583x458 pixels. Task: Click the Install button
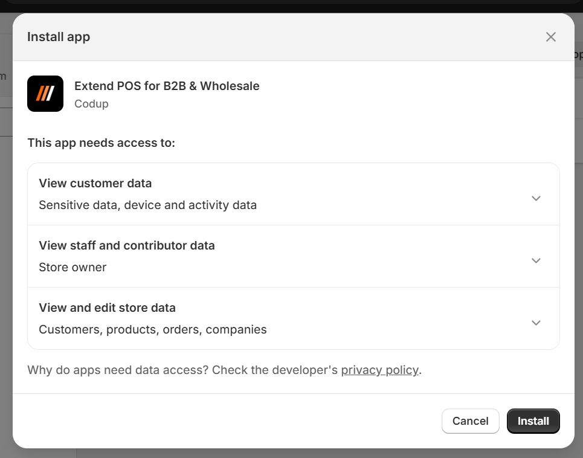533,421
